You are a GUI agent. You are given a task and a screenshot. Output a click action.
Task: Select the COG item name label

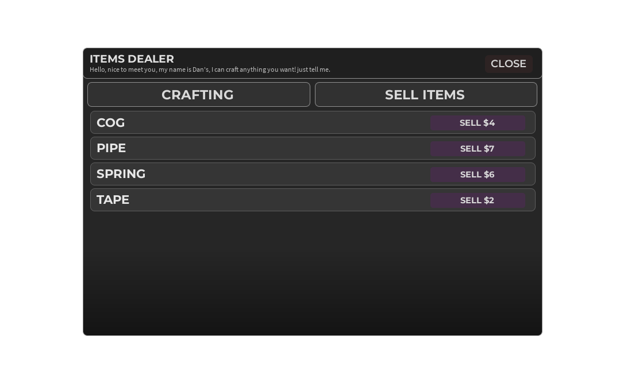(110, 123)
